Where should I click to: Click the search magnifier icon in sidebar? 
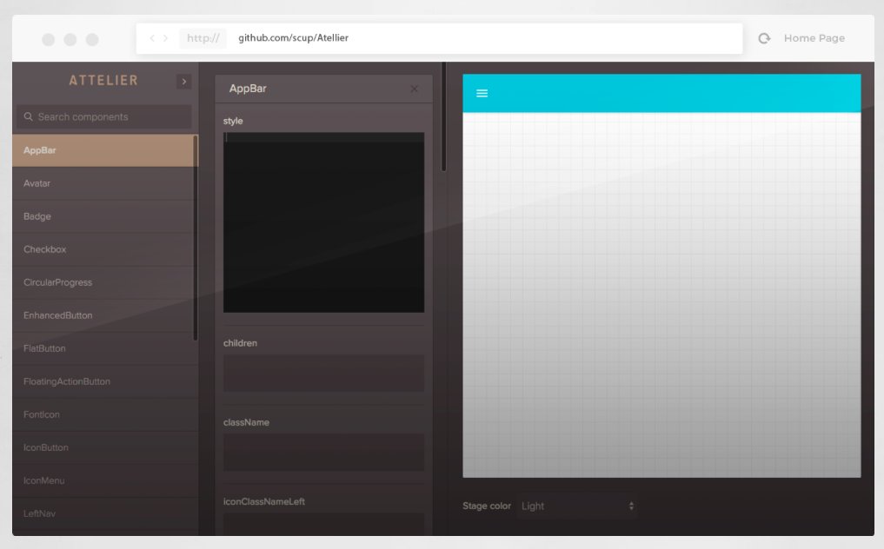point(28,116)
